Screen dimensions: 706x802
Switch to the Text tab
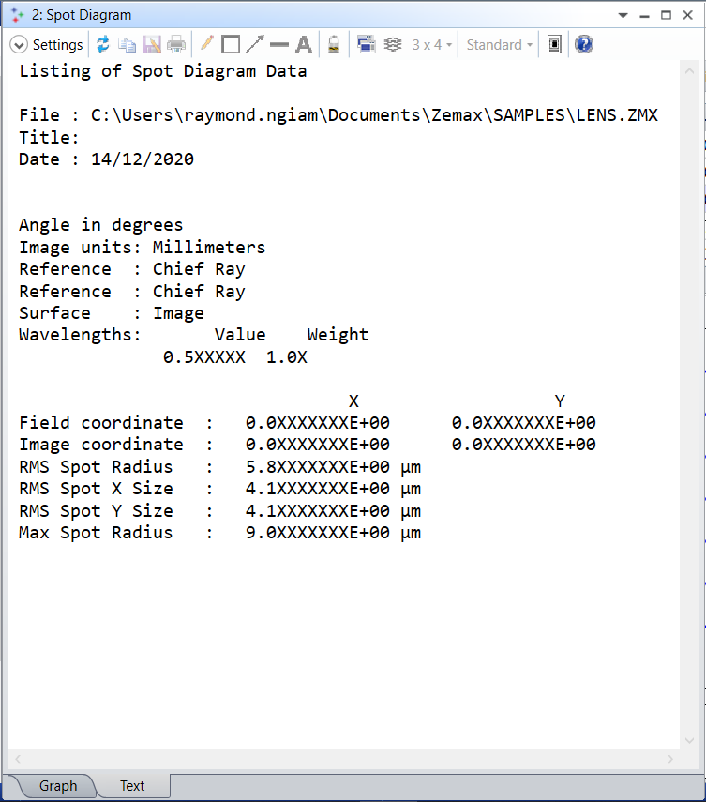pyautogui.click(x=132, y=786)
